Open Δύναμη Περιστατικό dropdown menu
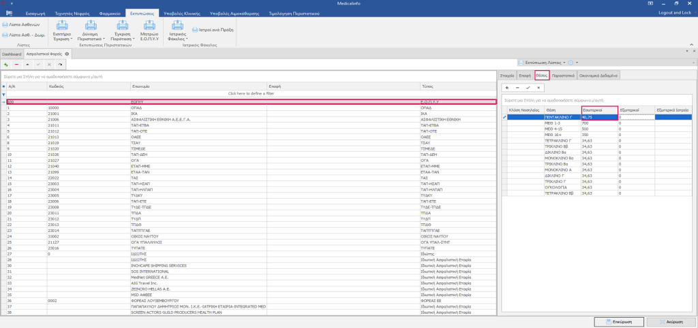698x328 pixels. tap(104, 39)
